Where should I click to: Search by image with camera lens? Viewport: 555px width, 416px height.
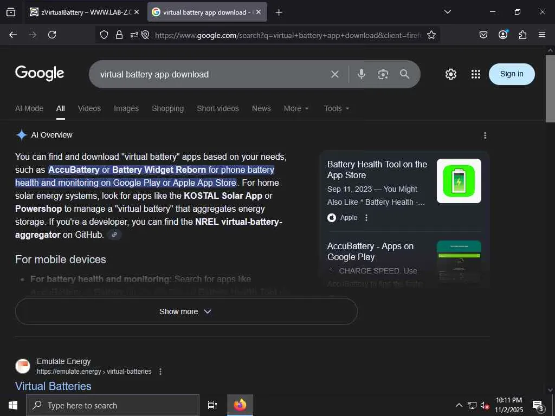tap(383, 74)
